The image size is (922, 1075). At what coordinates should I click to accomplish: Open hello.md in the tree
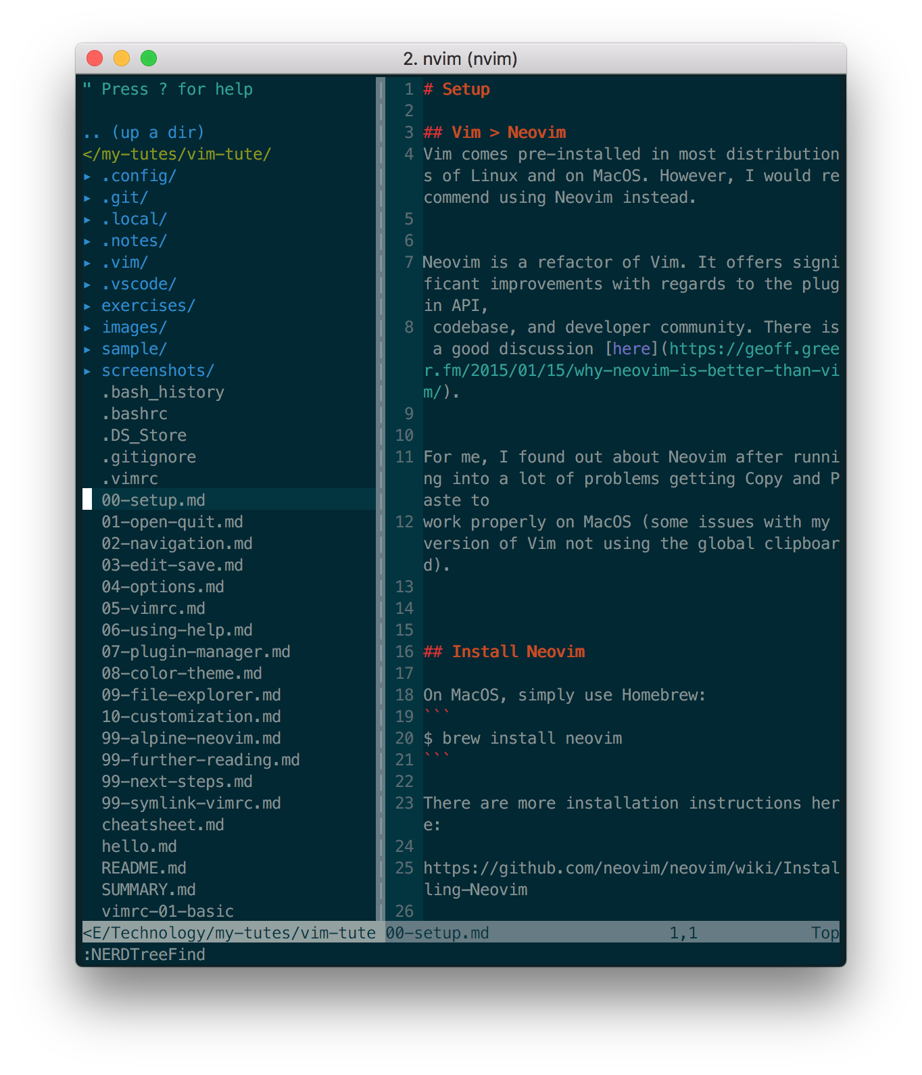(139, 846)
